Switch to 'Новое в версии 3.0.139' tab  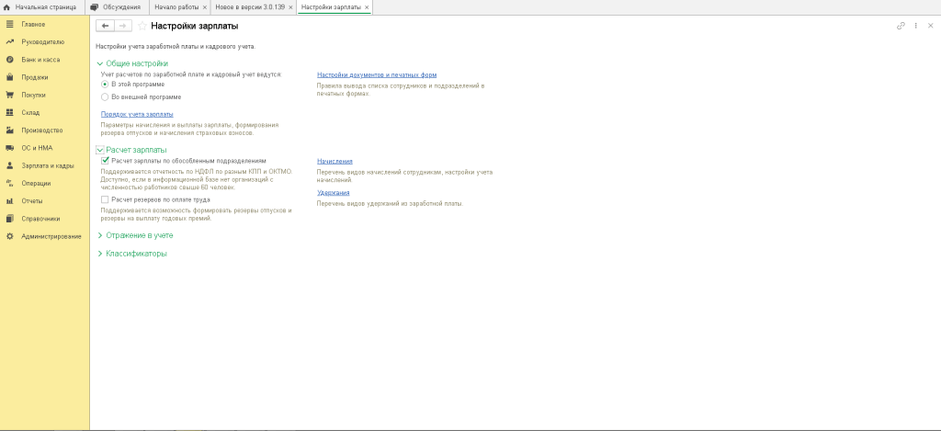coord(248,7)
